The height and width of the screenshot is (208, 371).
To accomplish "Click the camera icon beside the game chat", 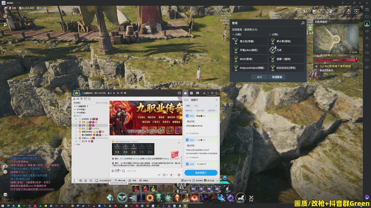I will 5,166.
